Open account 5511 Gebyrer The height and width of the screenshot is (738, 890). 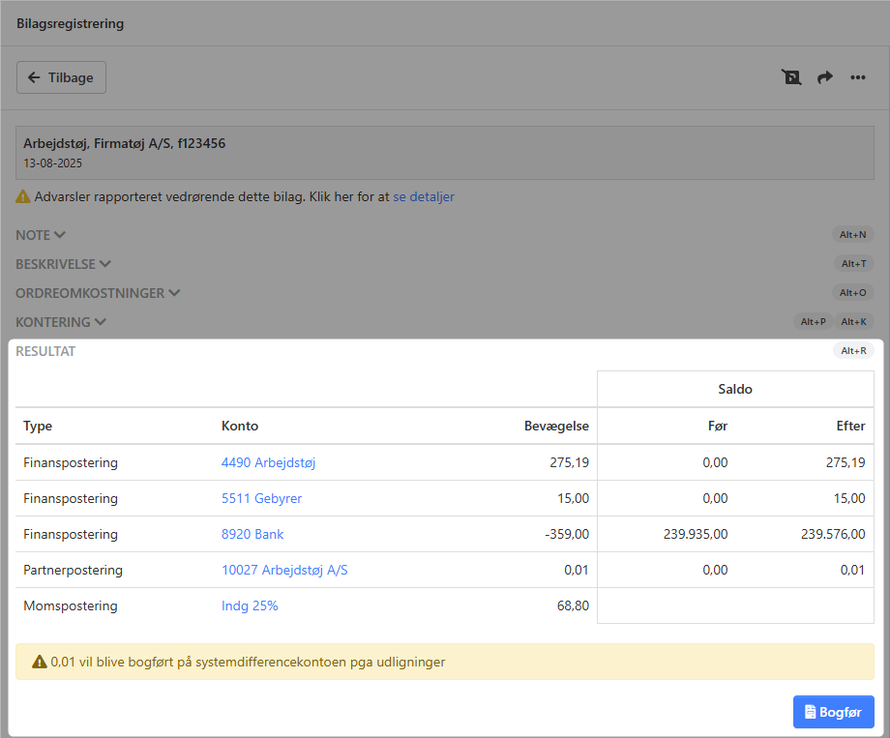tap(261, 499)
